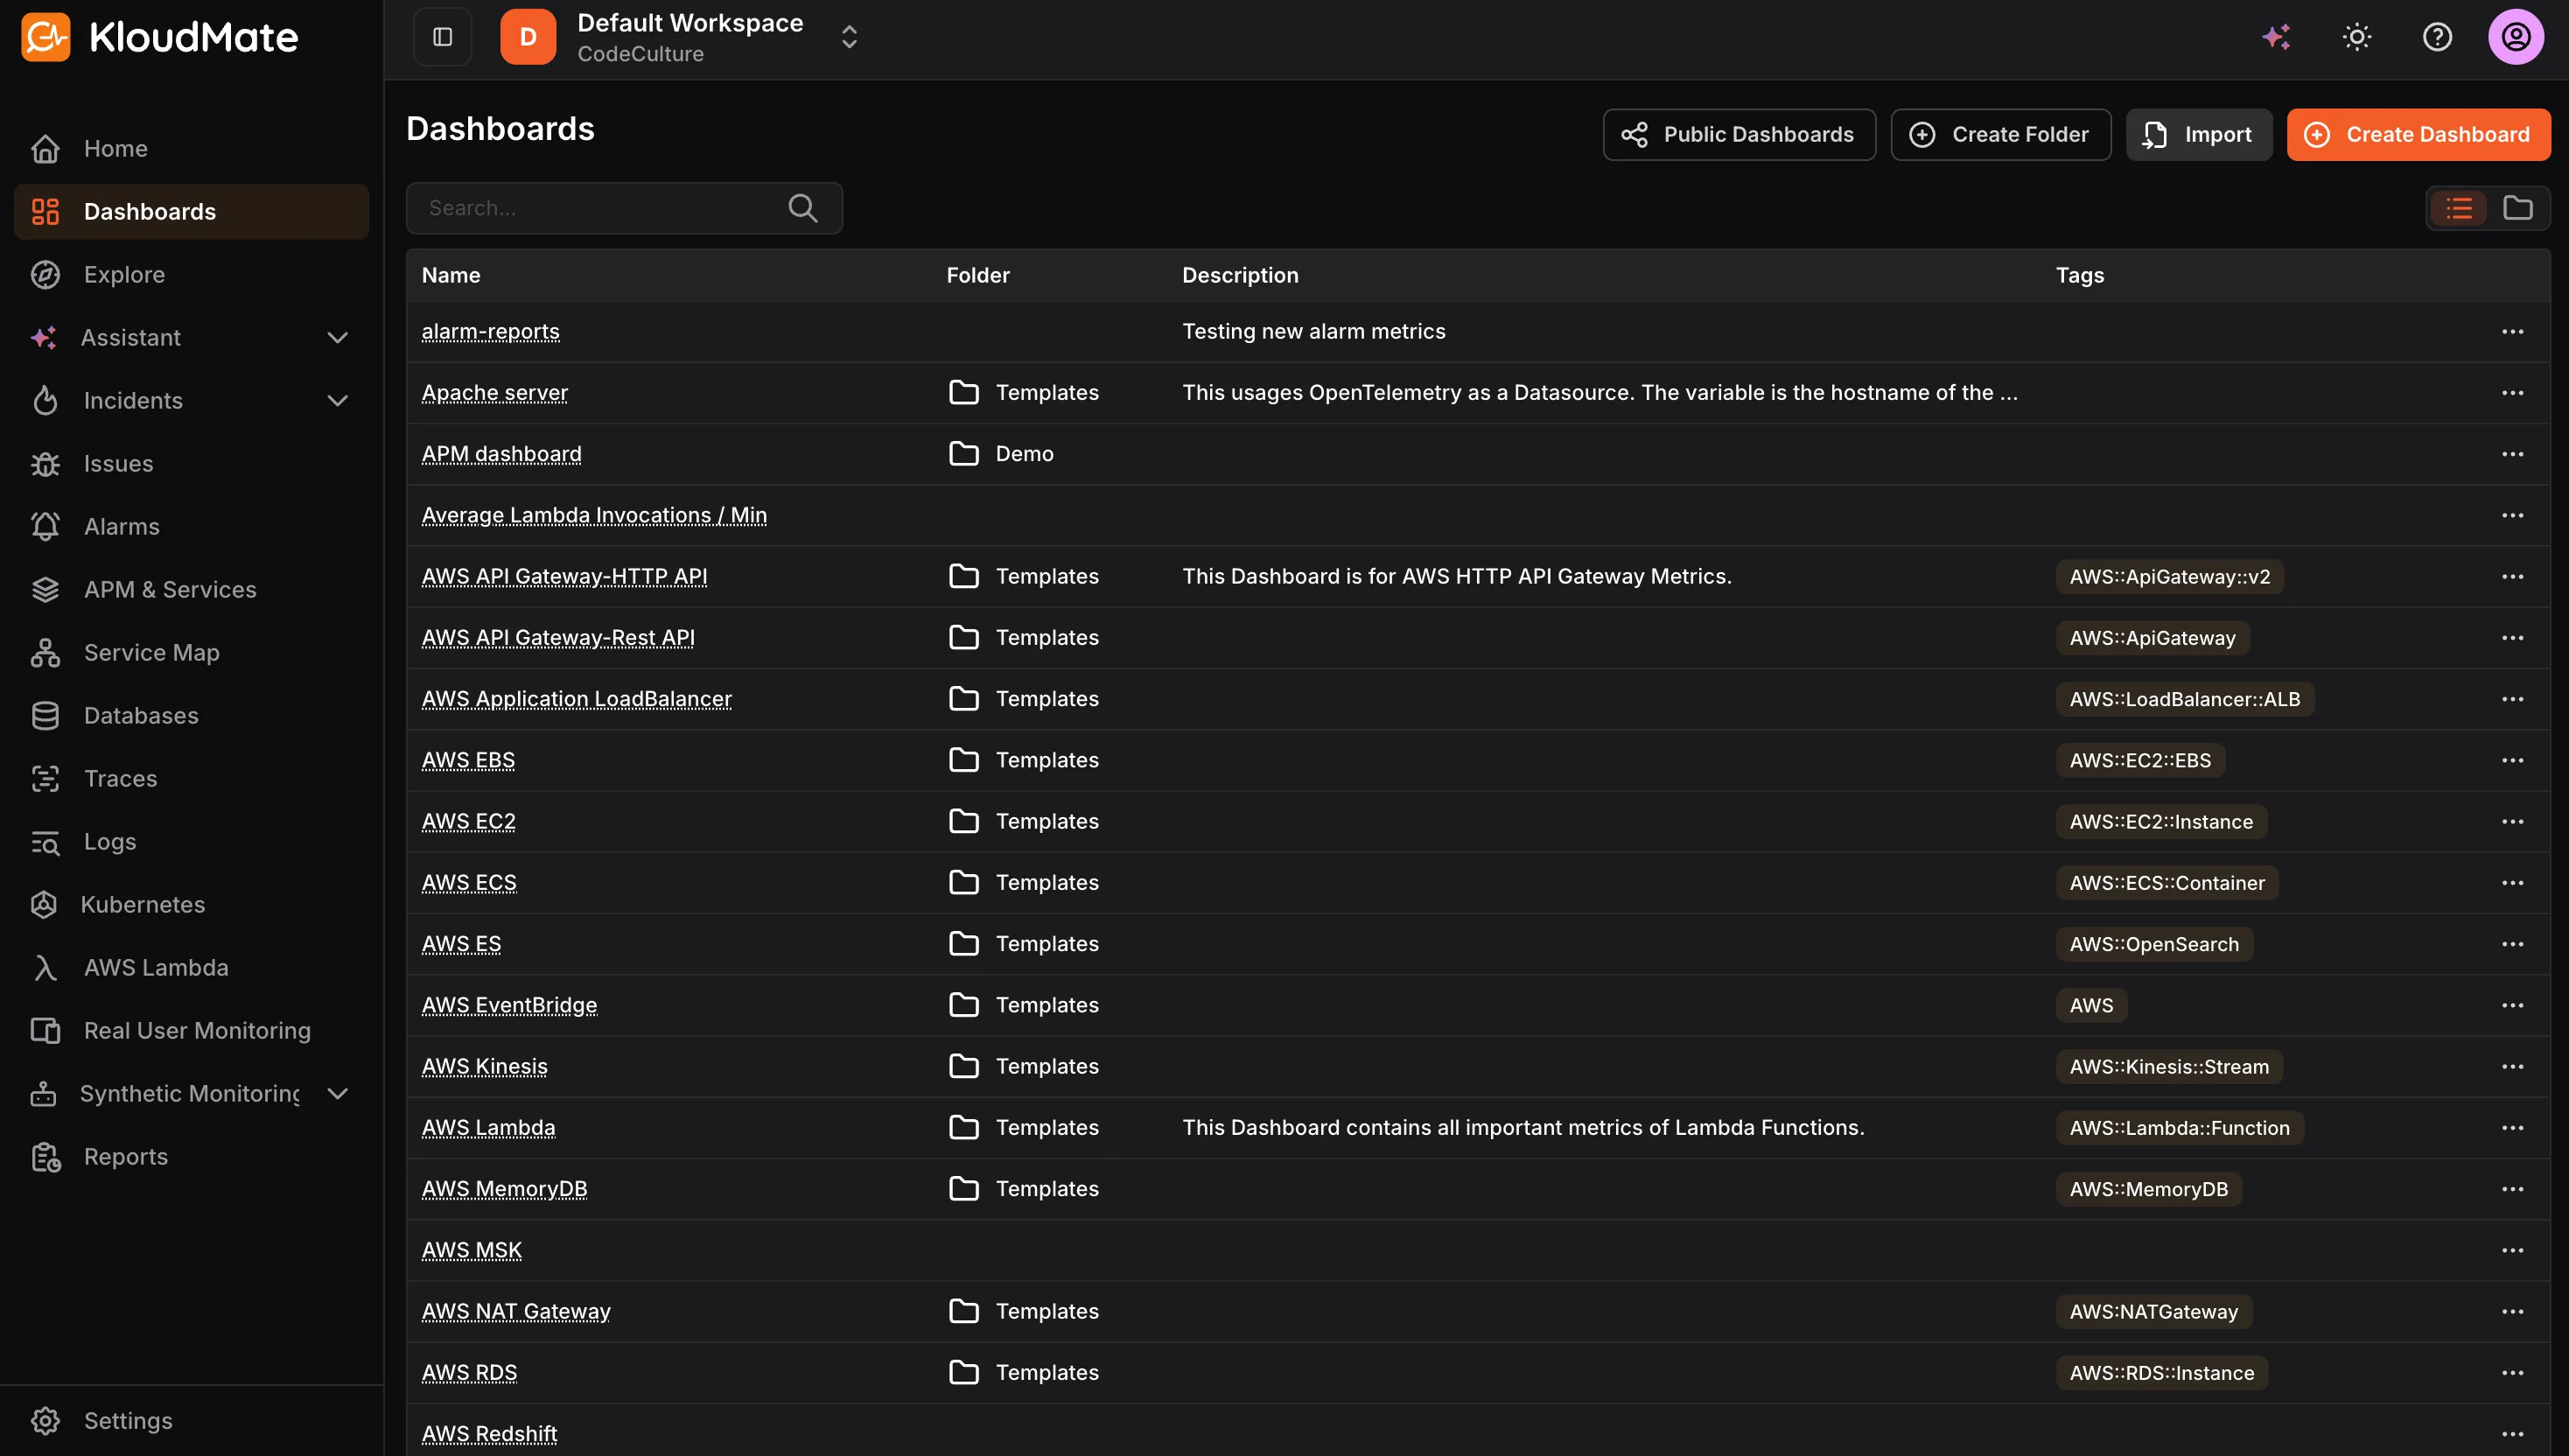The image size is (2569, 1456).
Task: Focus the dashboards search field
Action: pyautogui.click(x=624, y=208)
